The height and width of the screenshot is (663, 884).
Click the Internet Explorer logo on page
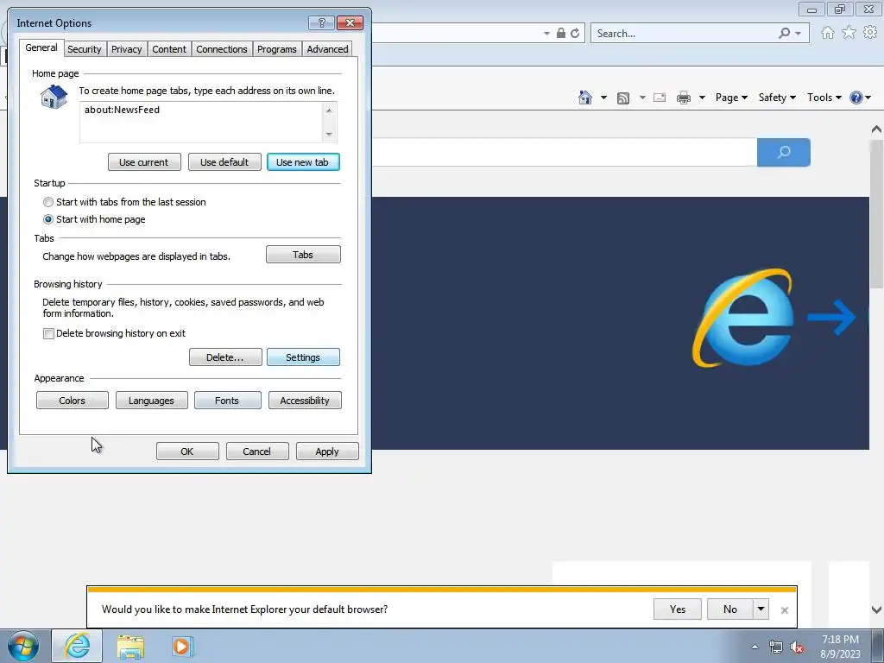(x=743, y=318)
